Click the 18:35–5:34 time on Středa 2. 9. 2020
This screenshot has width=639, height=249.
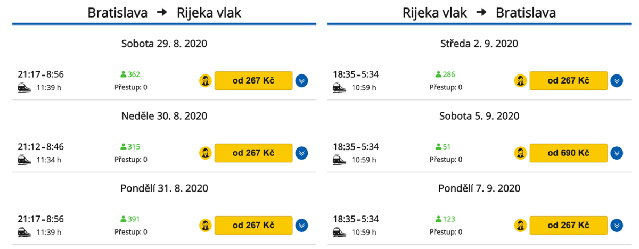point(356,74)
